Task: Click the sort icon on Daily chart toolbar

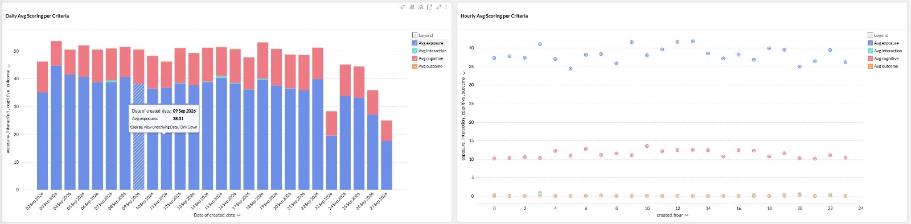Action: tap(403, 7)
